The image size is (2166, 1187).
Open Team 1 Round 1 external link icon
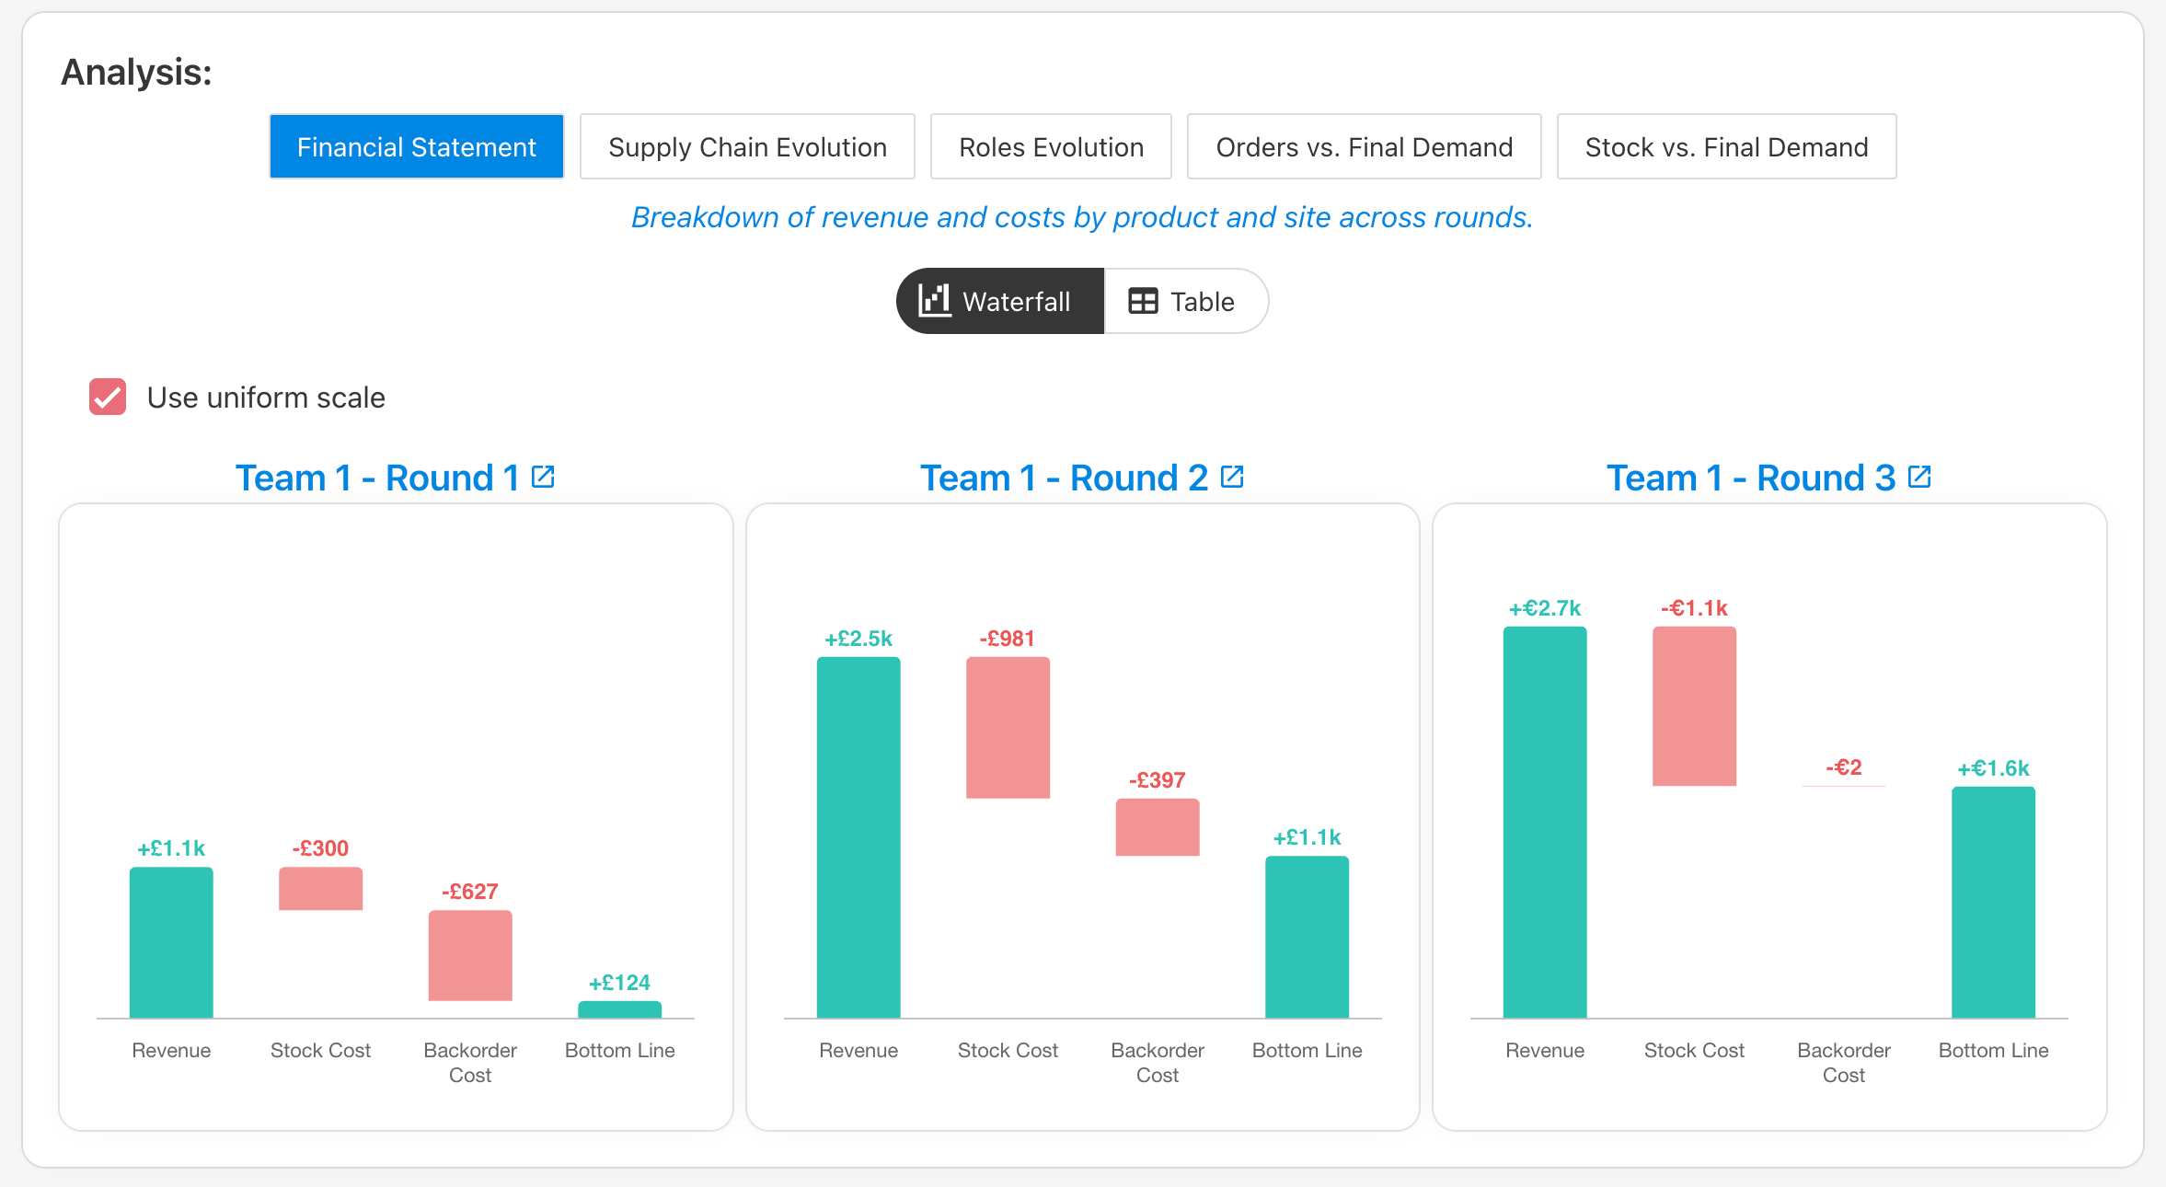543,477
